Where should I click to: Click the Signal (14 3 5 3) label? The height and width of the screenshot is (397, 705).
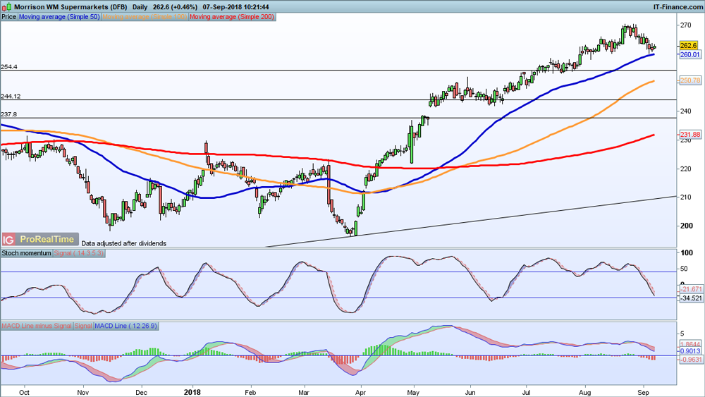pyautogui.click(x=79, y=253)
